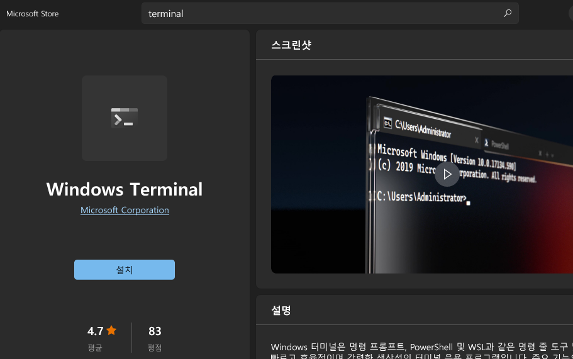This screenshot has height=359, width=573.
Task: Click the 설명 section heading
Action: tap(281, 310)
